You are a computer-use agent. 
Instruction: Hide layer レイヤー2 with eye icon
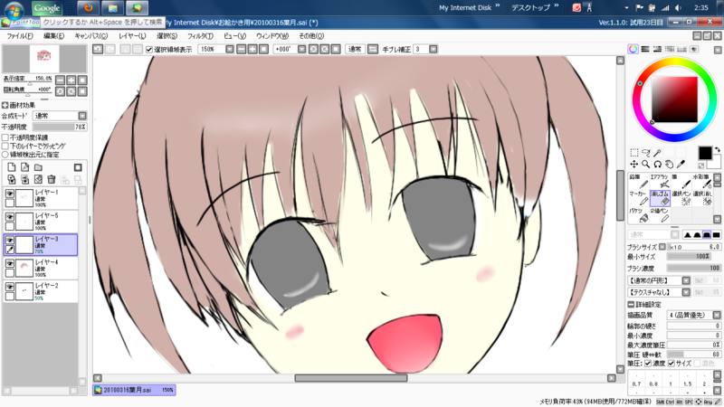(x=10, y=287)
